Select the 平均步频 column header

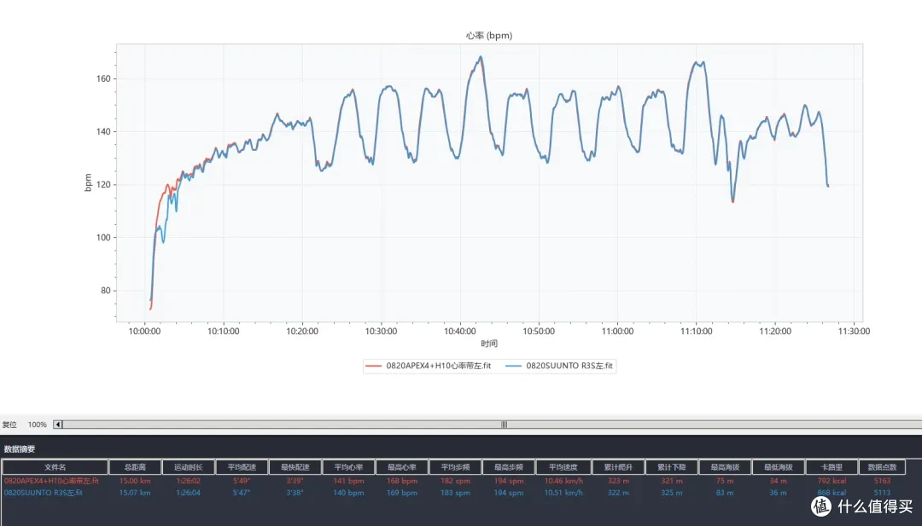coord(455,467)
